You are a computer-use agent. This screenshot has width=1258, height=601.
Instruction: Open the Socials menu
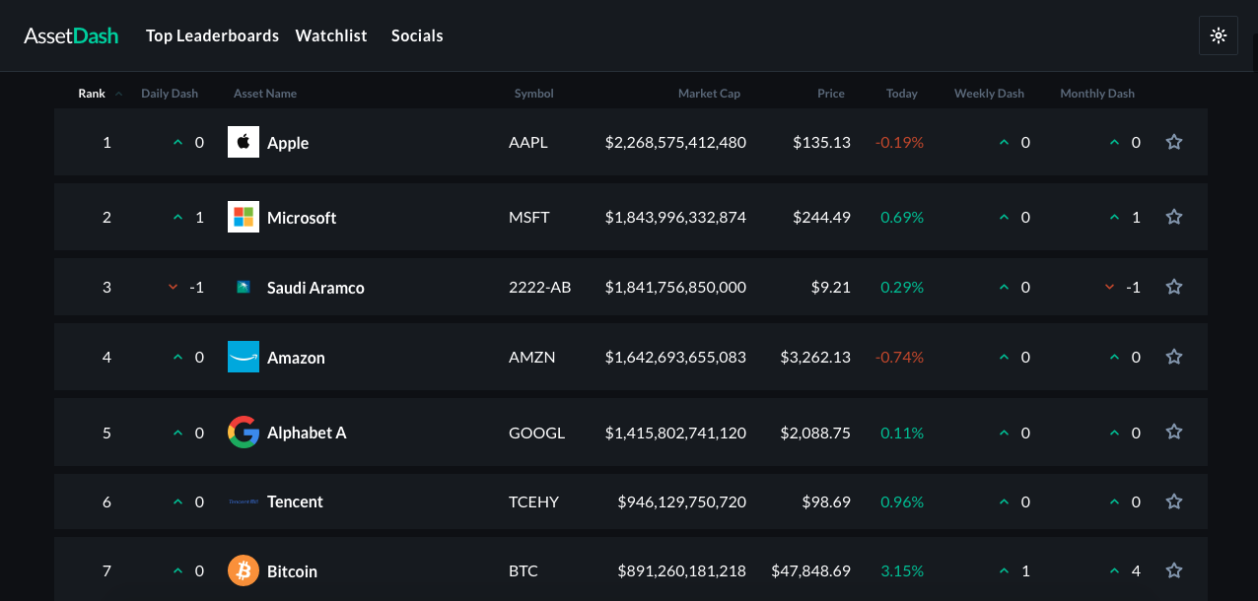point(417,35)
